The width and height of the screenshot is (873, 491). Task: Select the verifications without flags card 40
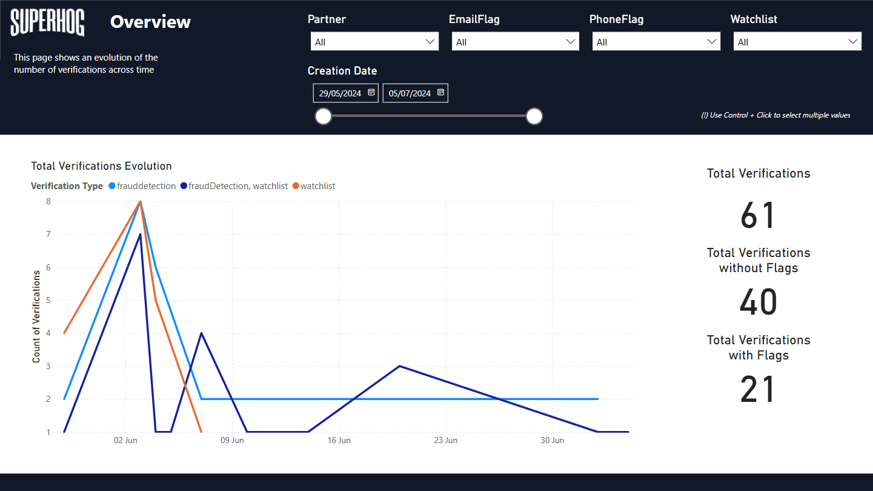758,302
